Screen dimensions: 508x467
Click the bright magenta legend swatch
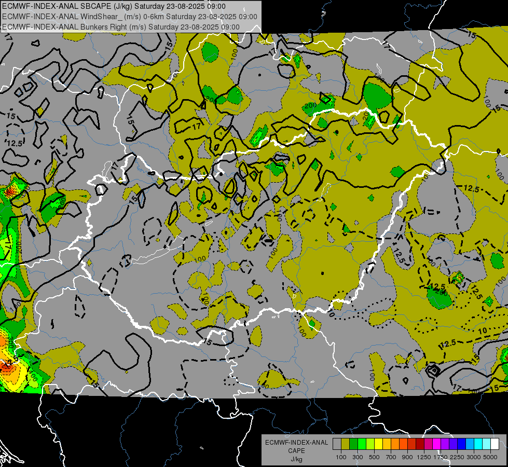coord(437,444)
